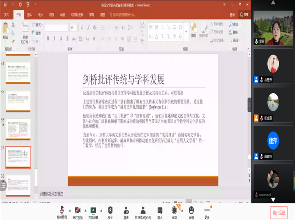295x221 pixels.
Task: Open the 设计 ribbon tab
Action: pos(41,15)
